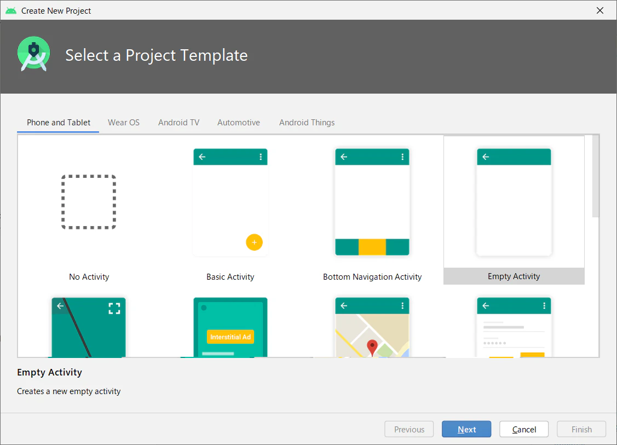
Task: Click the No Activity label
Action: (x=89, y=277)
